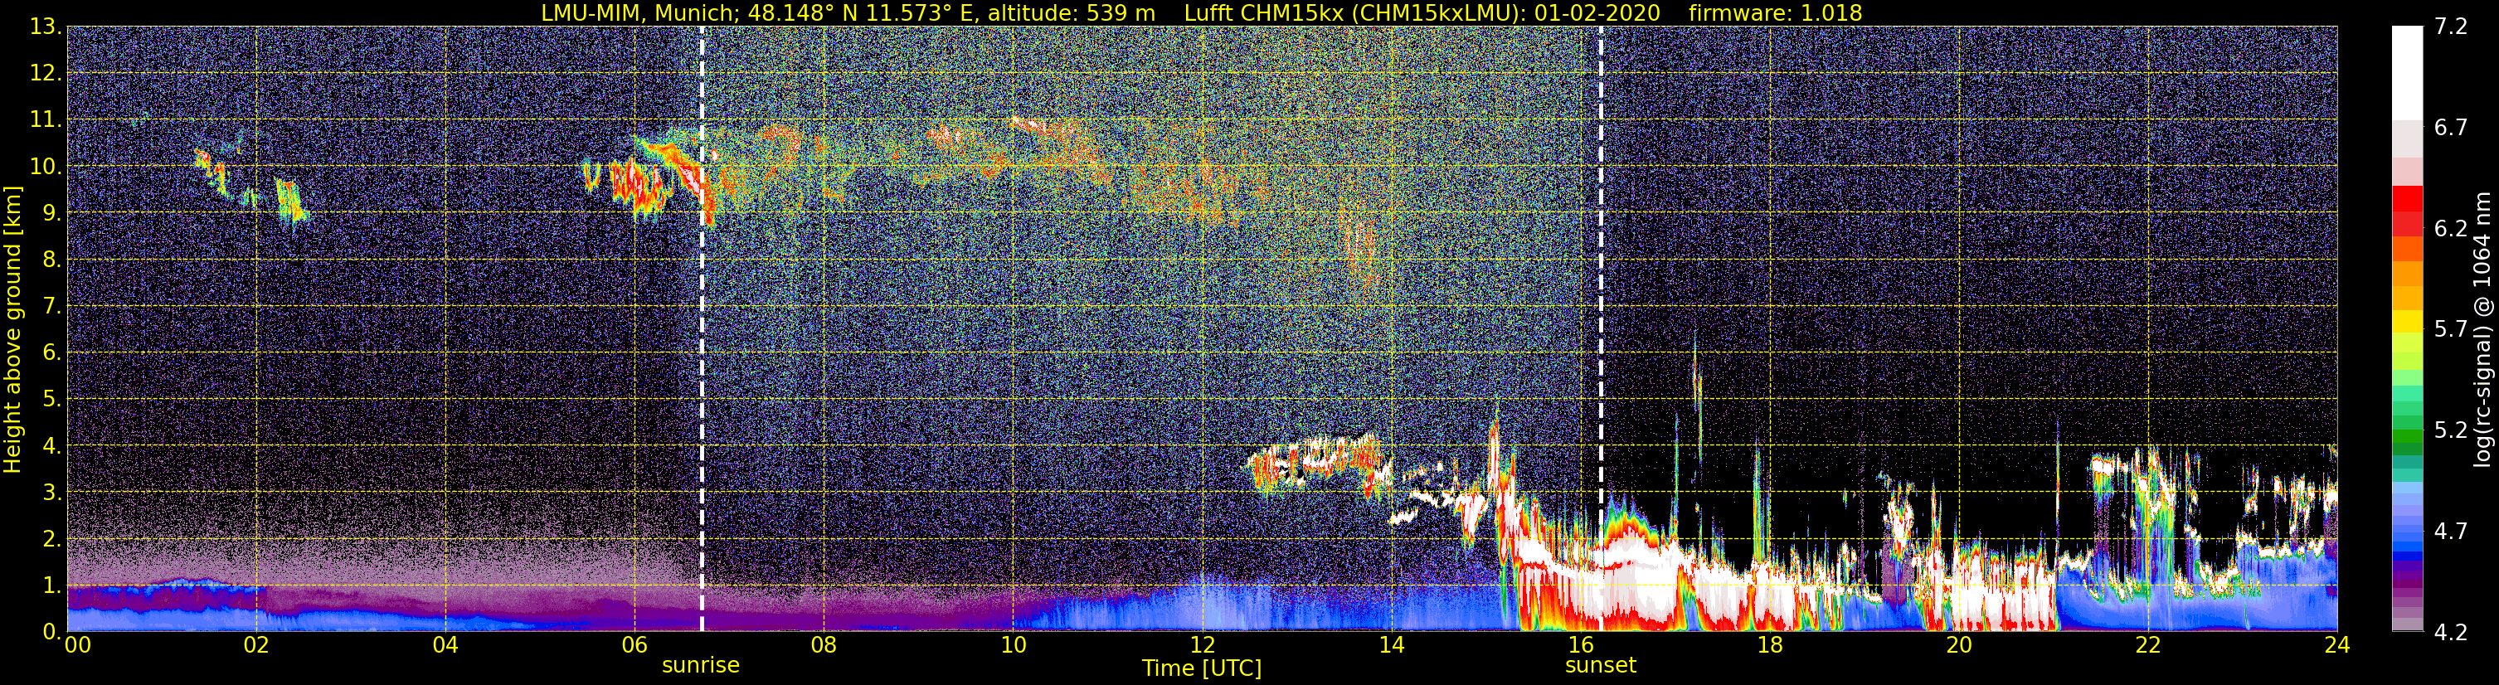Click height axis tick '13.'
Screen dimensions: 2499x685
[x=46, y=27]
